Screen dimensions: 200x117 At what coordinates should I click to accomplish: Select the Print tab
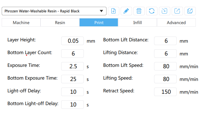99,23
